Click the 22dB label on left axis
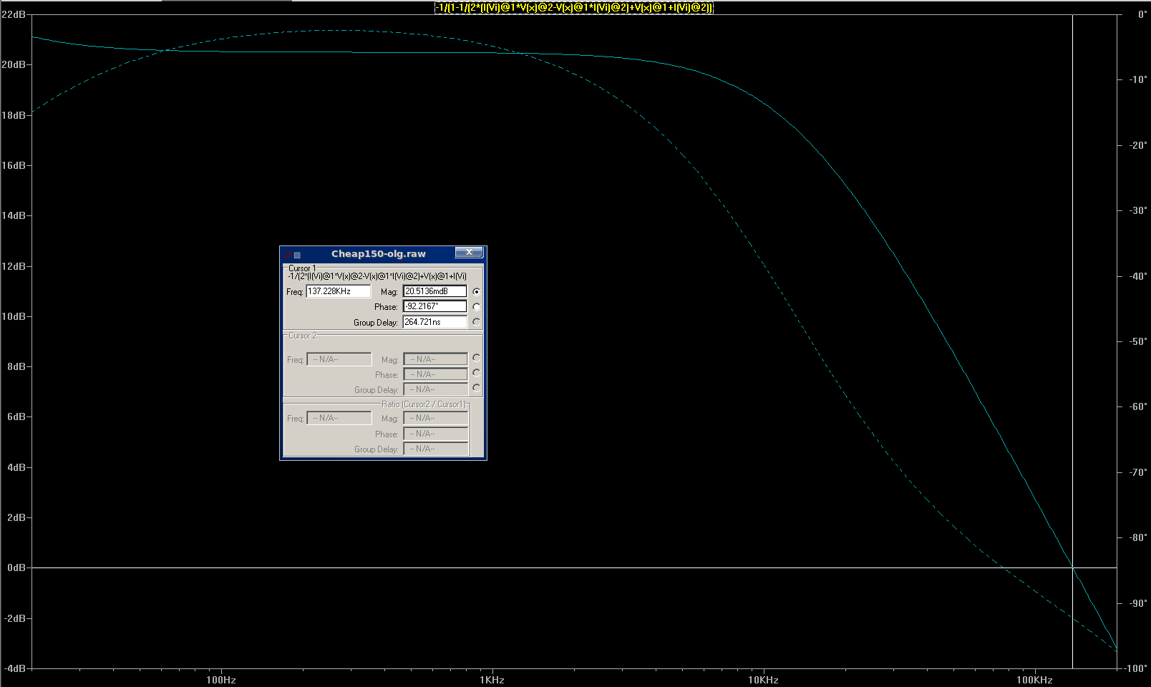This screenshot has height=687, width=1151. coord(13,14)
